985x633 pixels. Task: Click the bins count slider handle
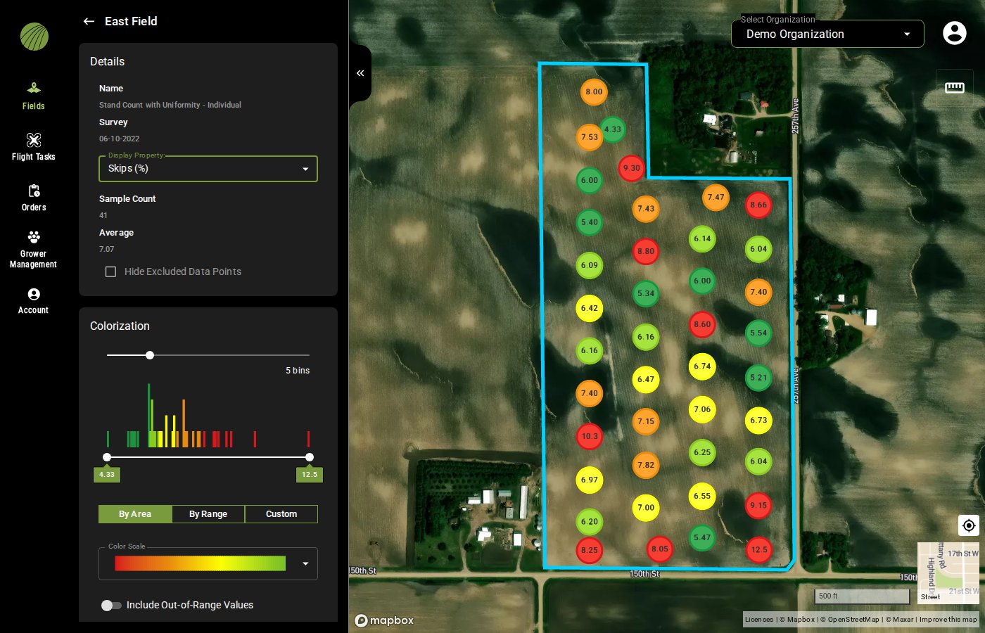tap(150, 355)
